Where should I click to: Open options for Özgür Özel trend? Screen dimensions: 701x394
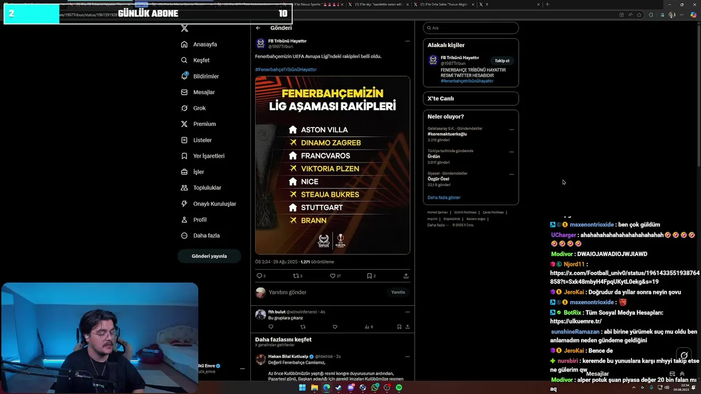512,175
